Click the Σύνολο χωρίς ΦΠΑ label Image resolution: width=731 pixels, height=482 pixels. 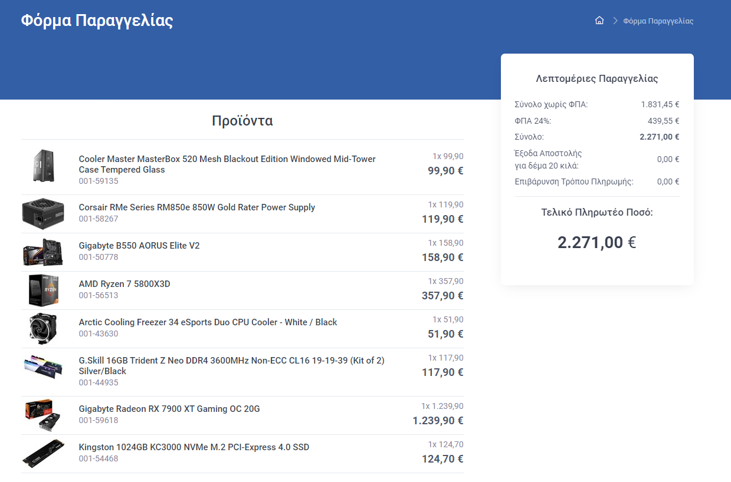coord(551,104)
